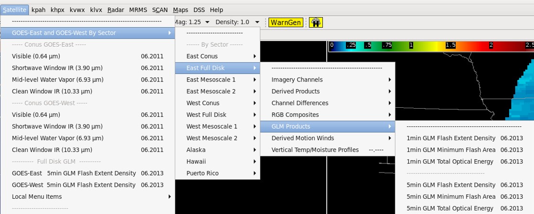Image resolution: width=534 pixels, height=214 pixels.
Task: Open Channel Differences submenu
Action: click(x=328, y=103)
